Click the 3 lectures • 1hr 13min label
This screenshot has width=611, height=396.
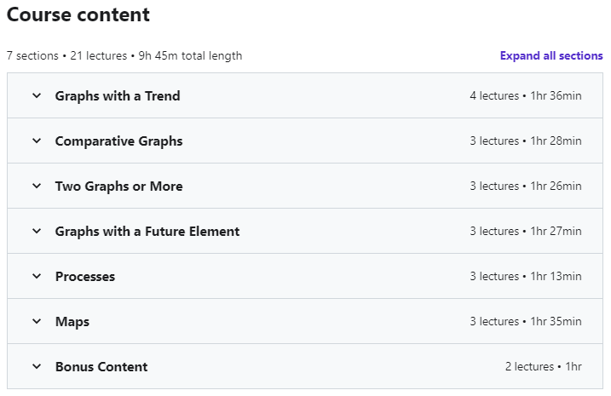(x=525, y=277)
